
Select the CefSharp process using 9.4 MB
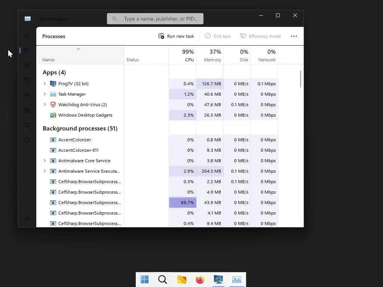(157, 223)
